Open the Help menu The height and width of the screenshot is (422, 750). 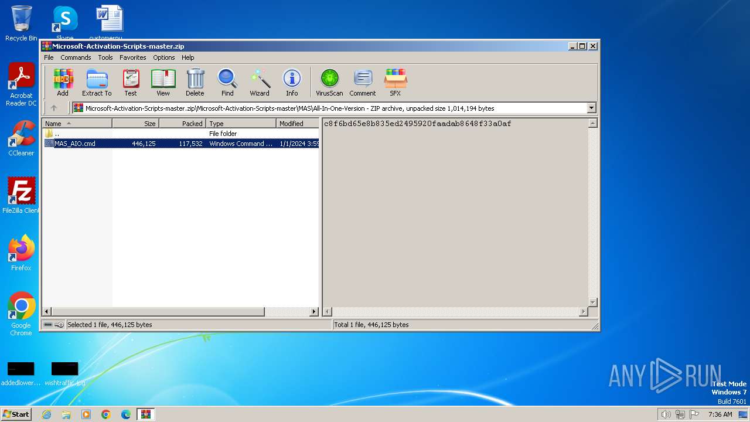[188, 57]
